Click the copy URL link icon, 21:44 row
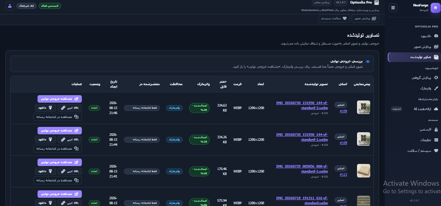This screenshot has width=441, height=206. (x=63, y=139)
